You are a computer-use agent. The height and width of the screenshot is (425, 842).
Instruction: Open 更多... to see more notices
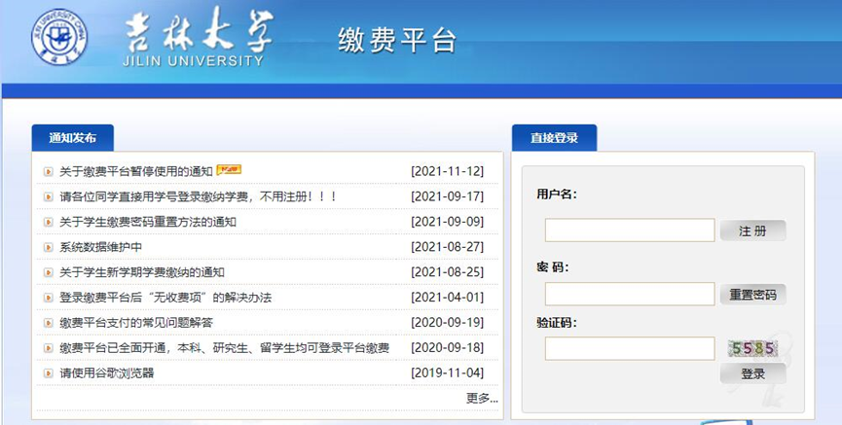(x=482, y=398)
